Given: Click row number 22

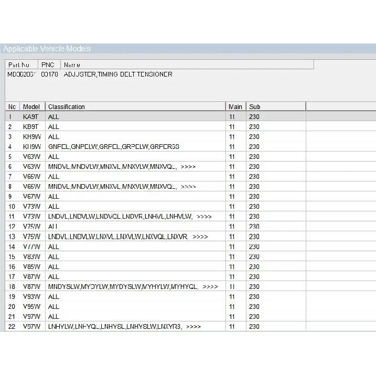Looking at the screenshot, I should tap(12, 327).
